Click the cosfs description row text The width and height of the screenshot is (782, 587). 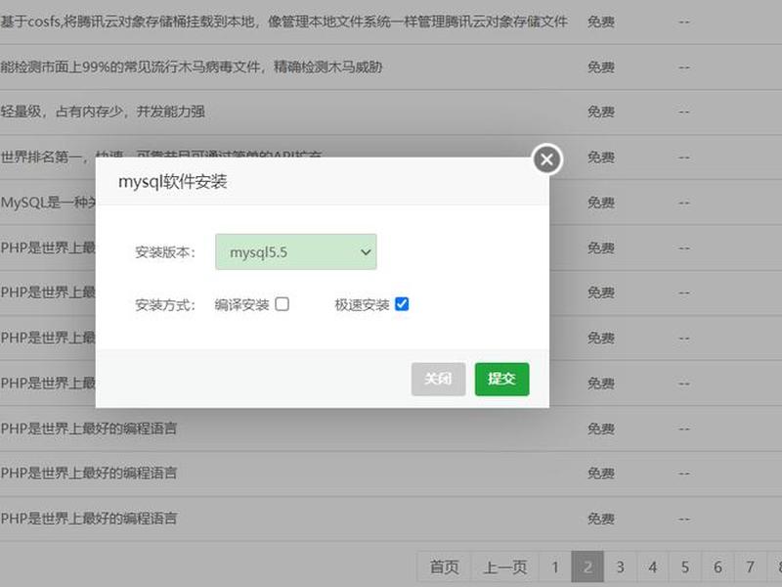[x=283, y=22]
